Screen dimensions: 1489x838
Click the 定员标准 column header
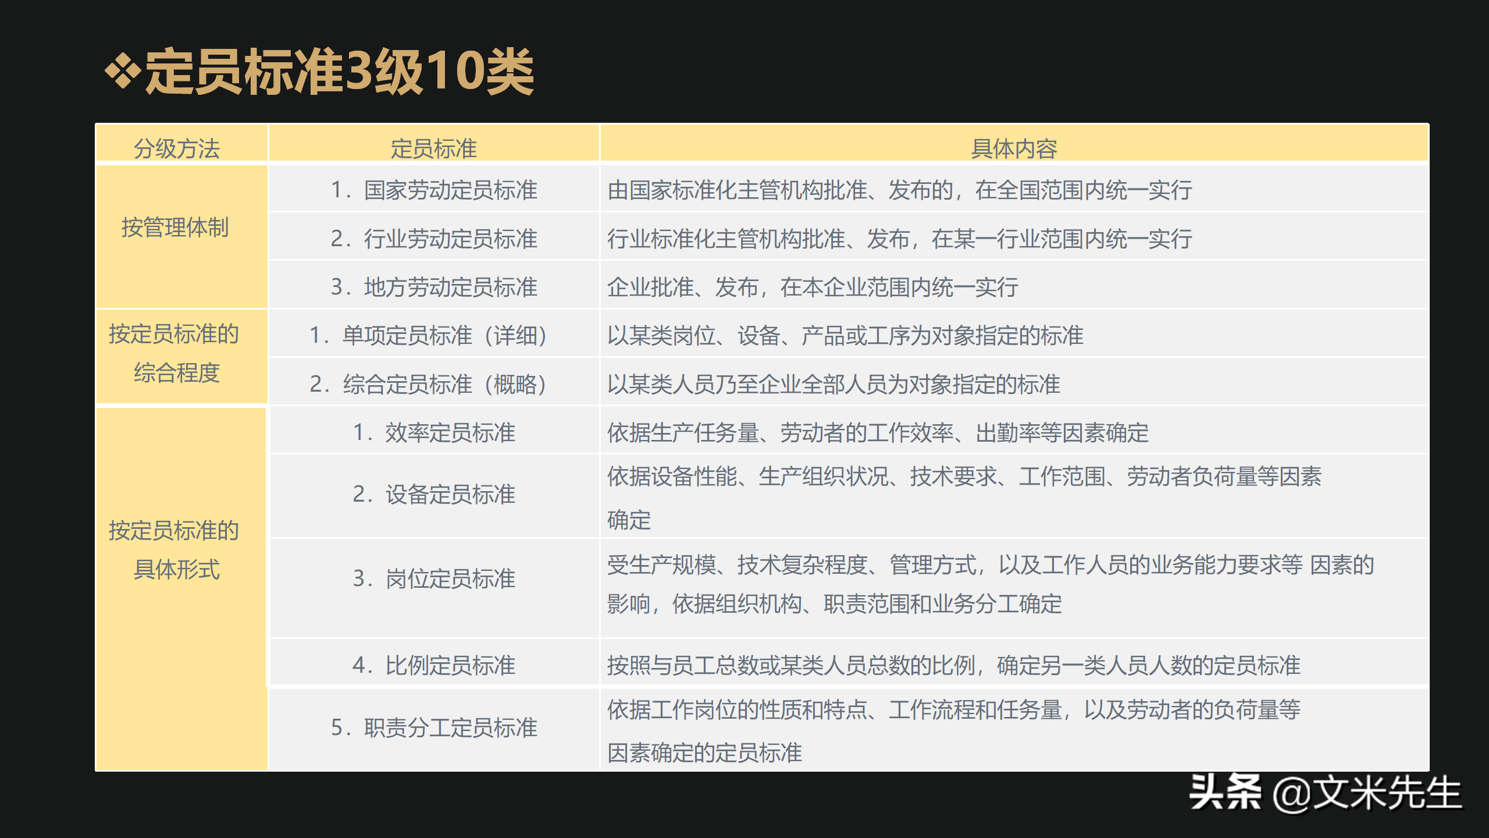[433, 147]
